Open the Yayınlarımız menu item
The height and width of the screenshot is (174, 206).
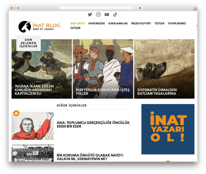point(177,23)
